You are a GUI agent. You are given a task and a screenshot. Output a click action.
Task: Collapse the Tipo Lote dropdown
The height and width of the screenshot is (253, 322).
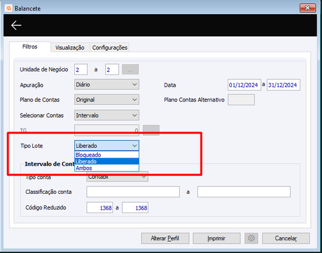pos(107,146)
